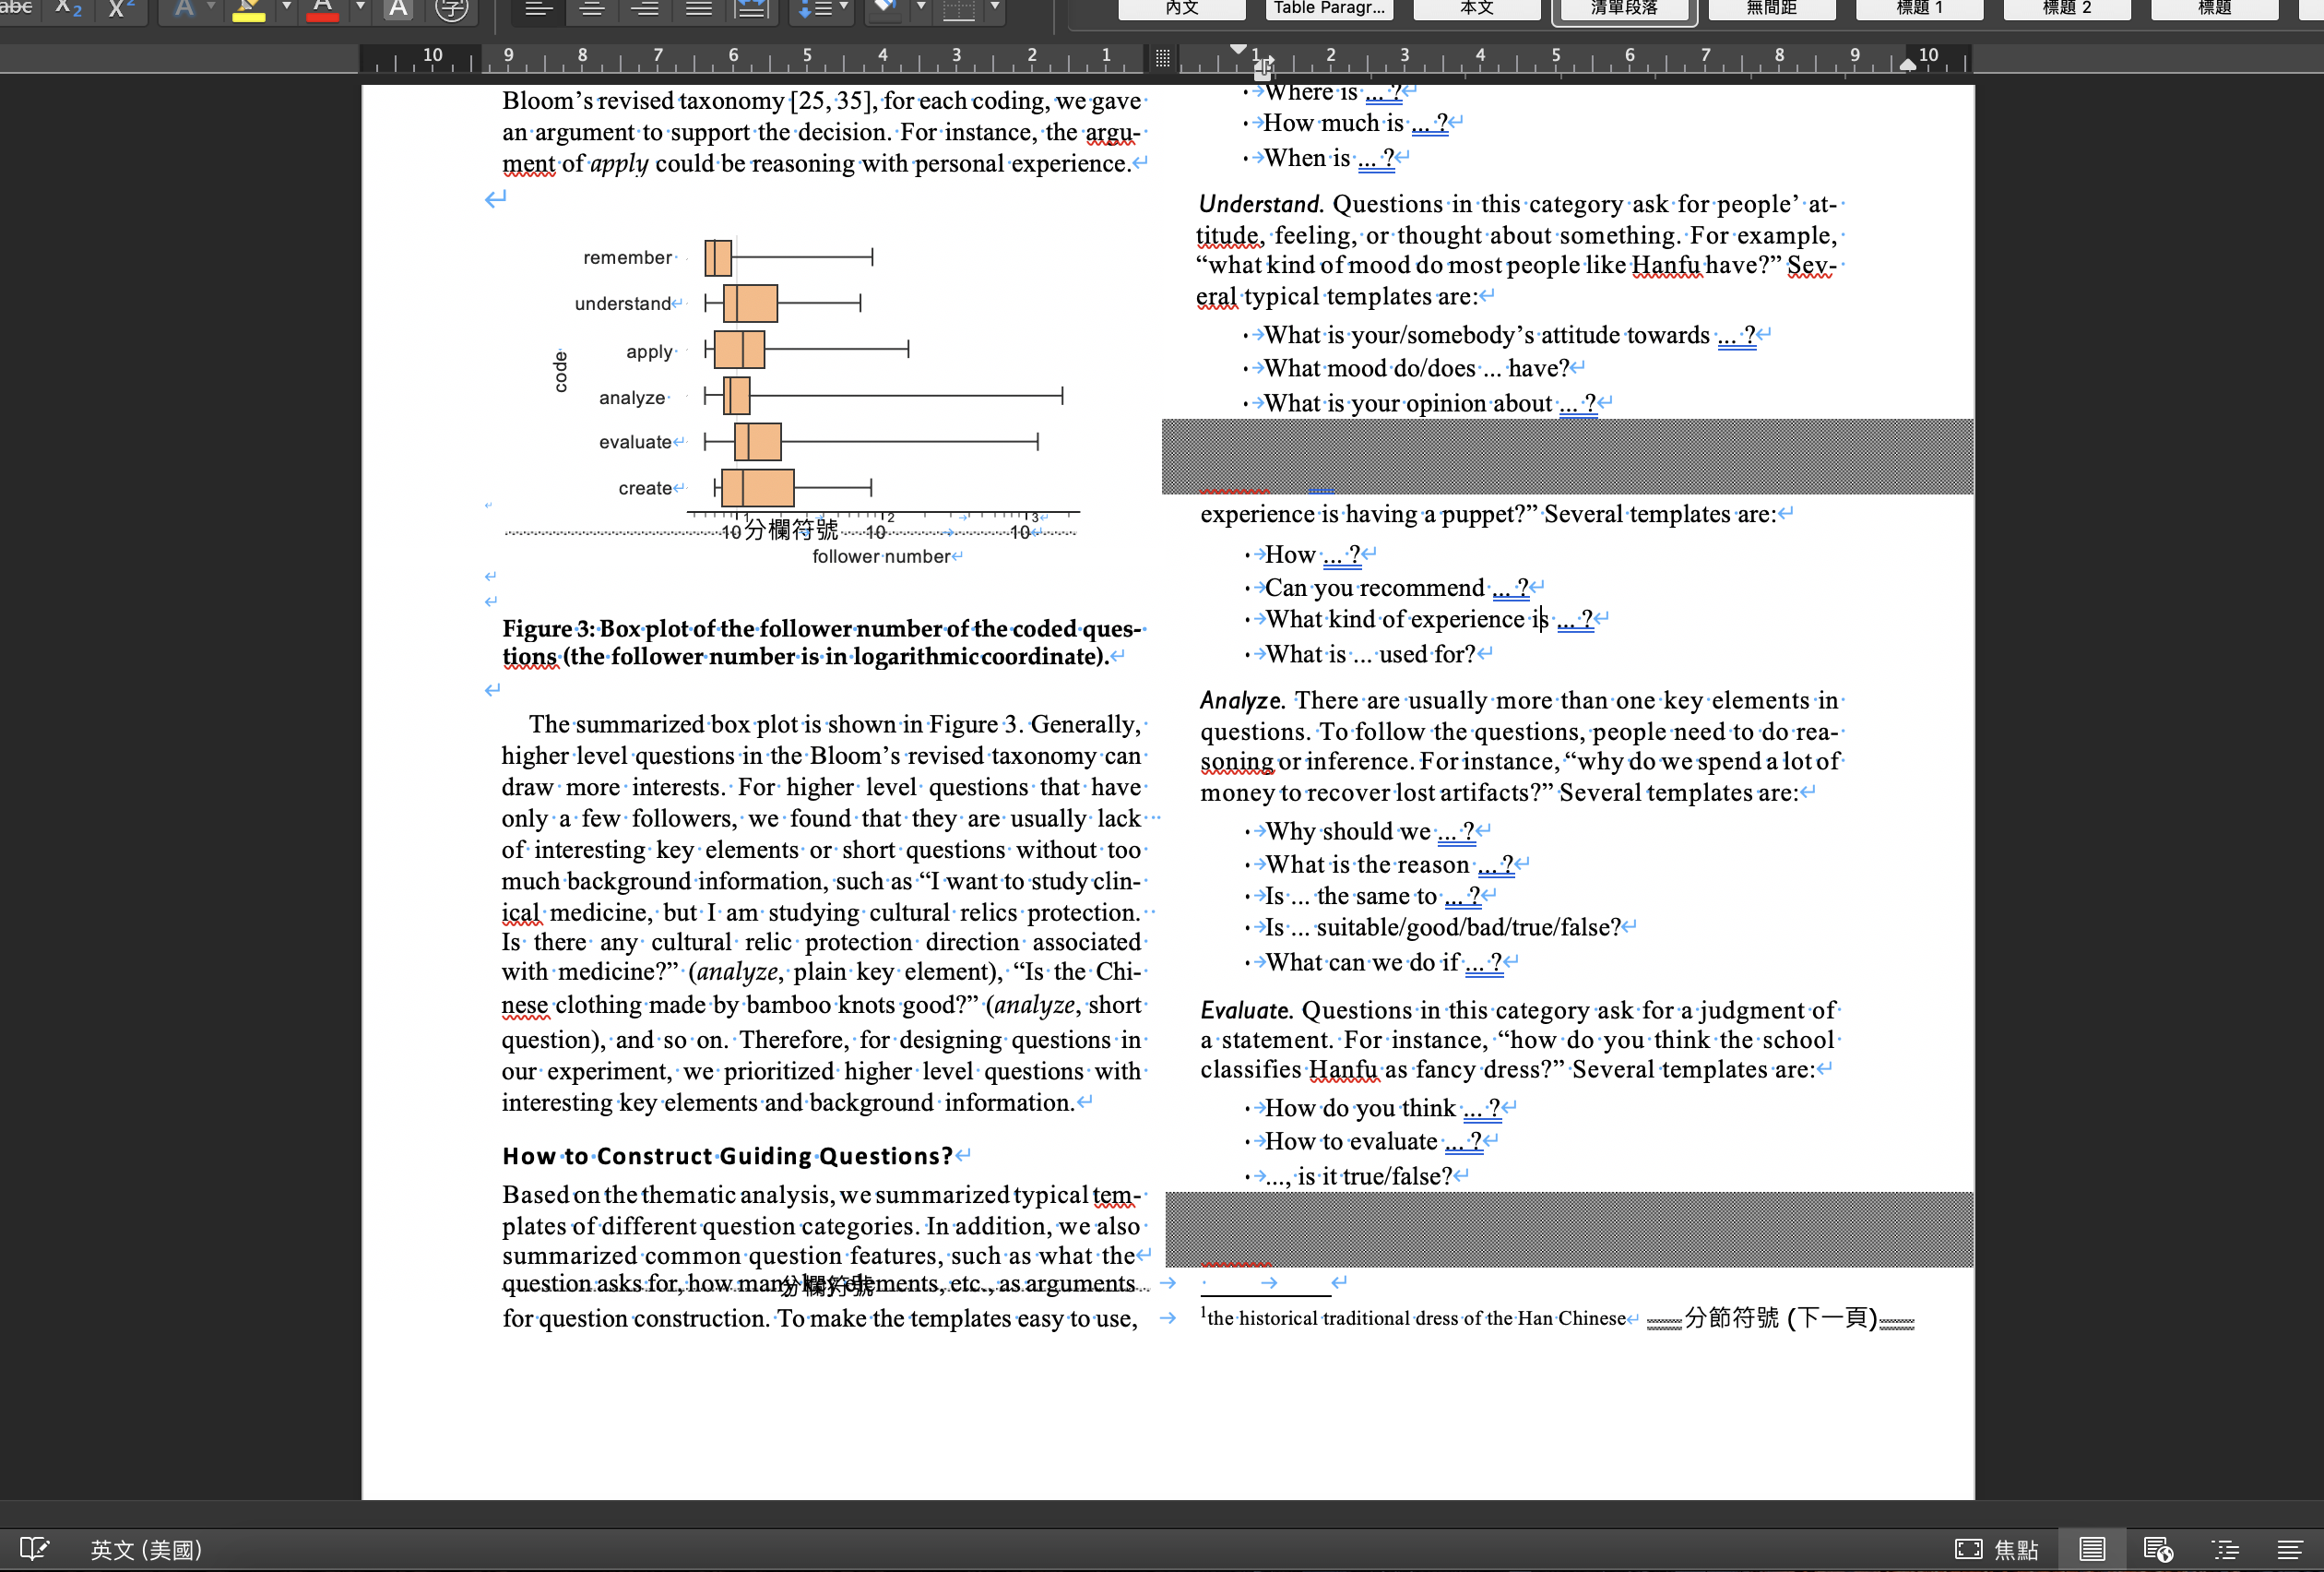
Task: Switch to Outline view
Action: click(2225, 1550)
